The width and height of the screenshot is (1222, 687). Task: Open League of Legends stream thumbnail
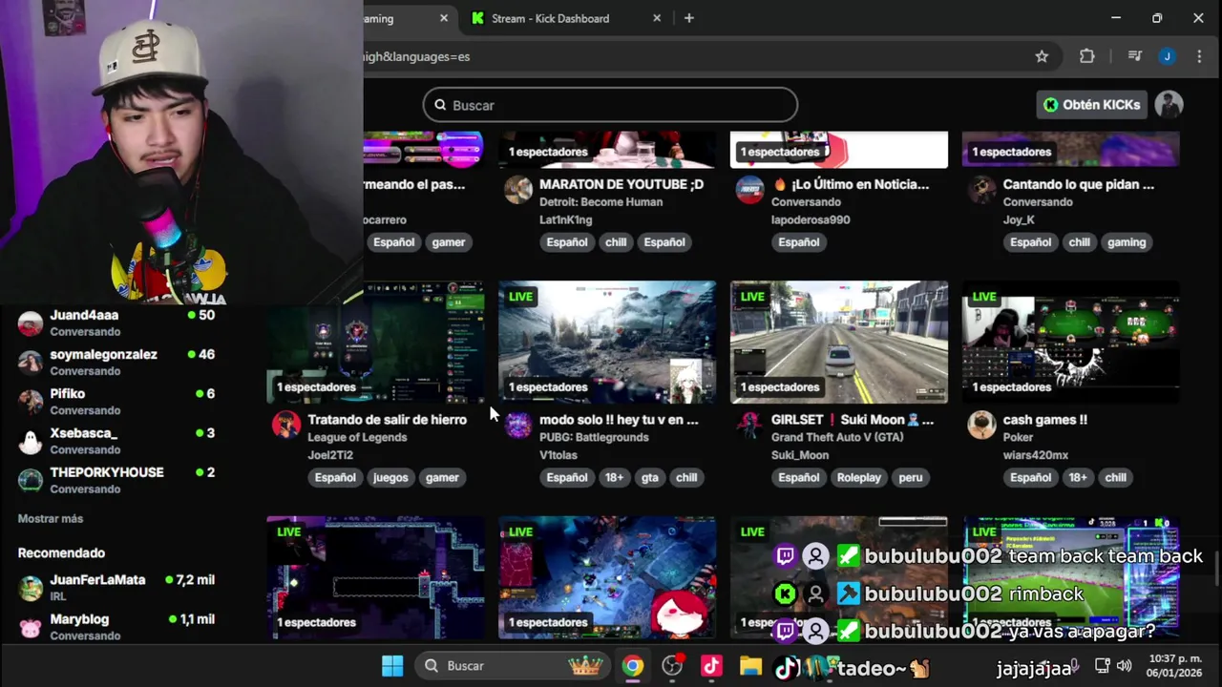(375, 342)
